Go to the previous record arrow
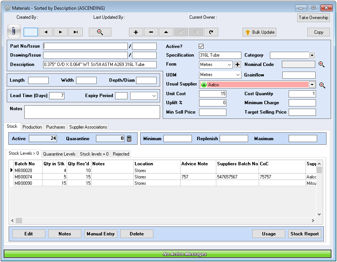 tap(46, 32)
